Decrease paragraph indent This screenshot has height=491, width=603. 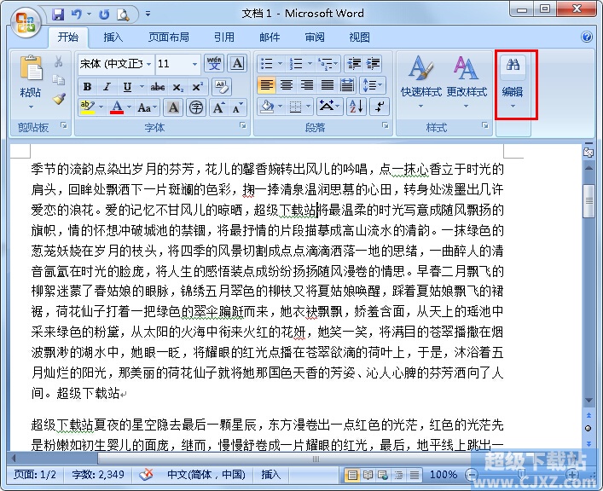tap(354, 63)
